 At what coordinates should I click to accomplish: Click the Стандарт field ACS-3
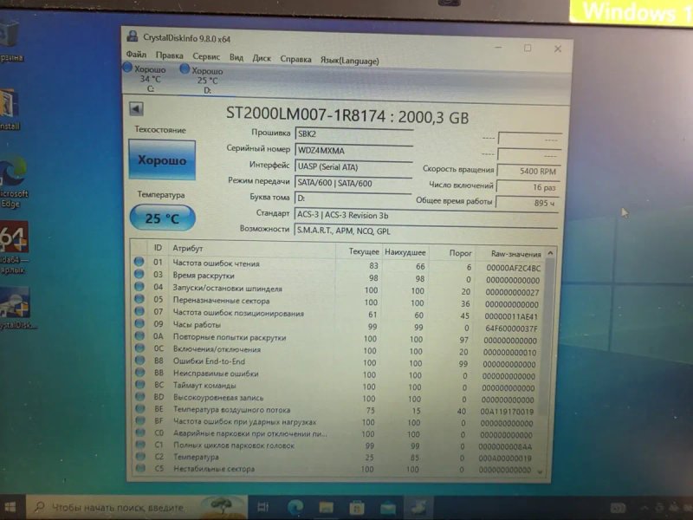[426, 215]
